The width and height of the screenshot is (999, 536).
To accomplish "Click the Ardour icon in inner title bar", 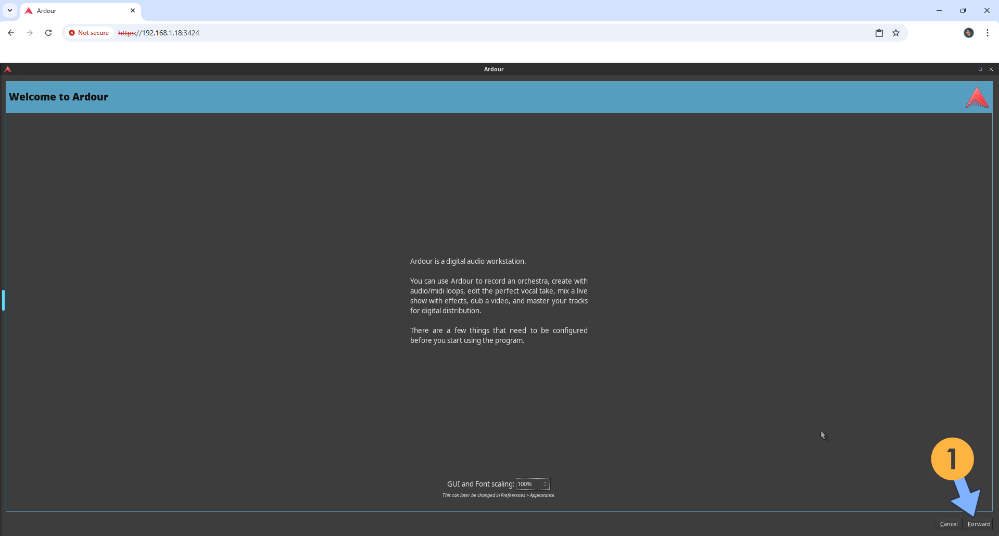I will (x=8, y=69).
